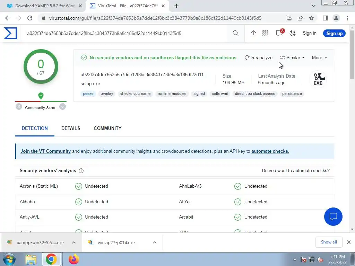The image size is (355, 266).
Task: Expand xampp-win32 download options chevron
Action: (74, 242)
